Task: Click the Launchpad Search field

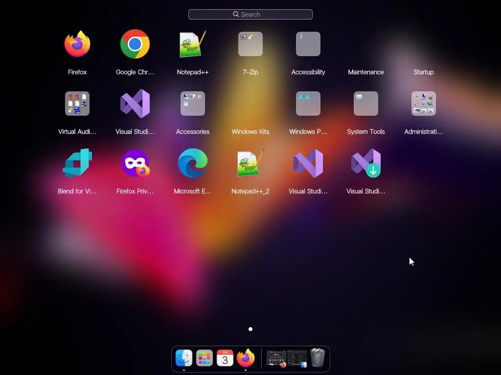Action: click(x=250, y=14)
